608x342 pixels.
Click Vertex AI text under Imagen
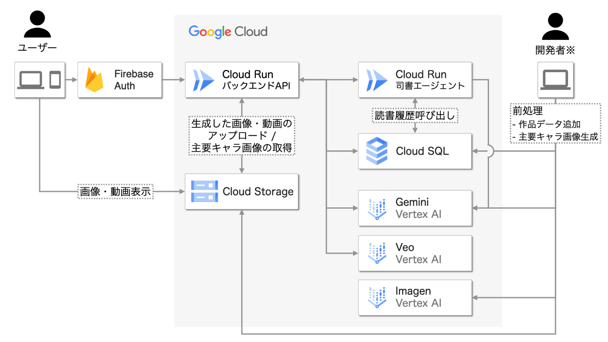point(418,303)
